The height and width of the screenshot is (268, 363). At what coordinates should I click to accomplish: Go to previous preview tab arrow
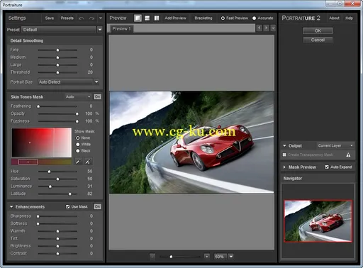click(x=259, y=28)
